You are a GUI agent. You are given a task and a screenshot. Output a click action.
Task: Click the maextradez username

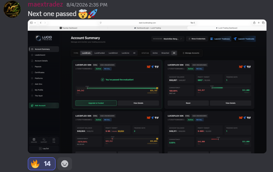click(x=45, y=4)
